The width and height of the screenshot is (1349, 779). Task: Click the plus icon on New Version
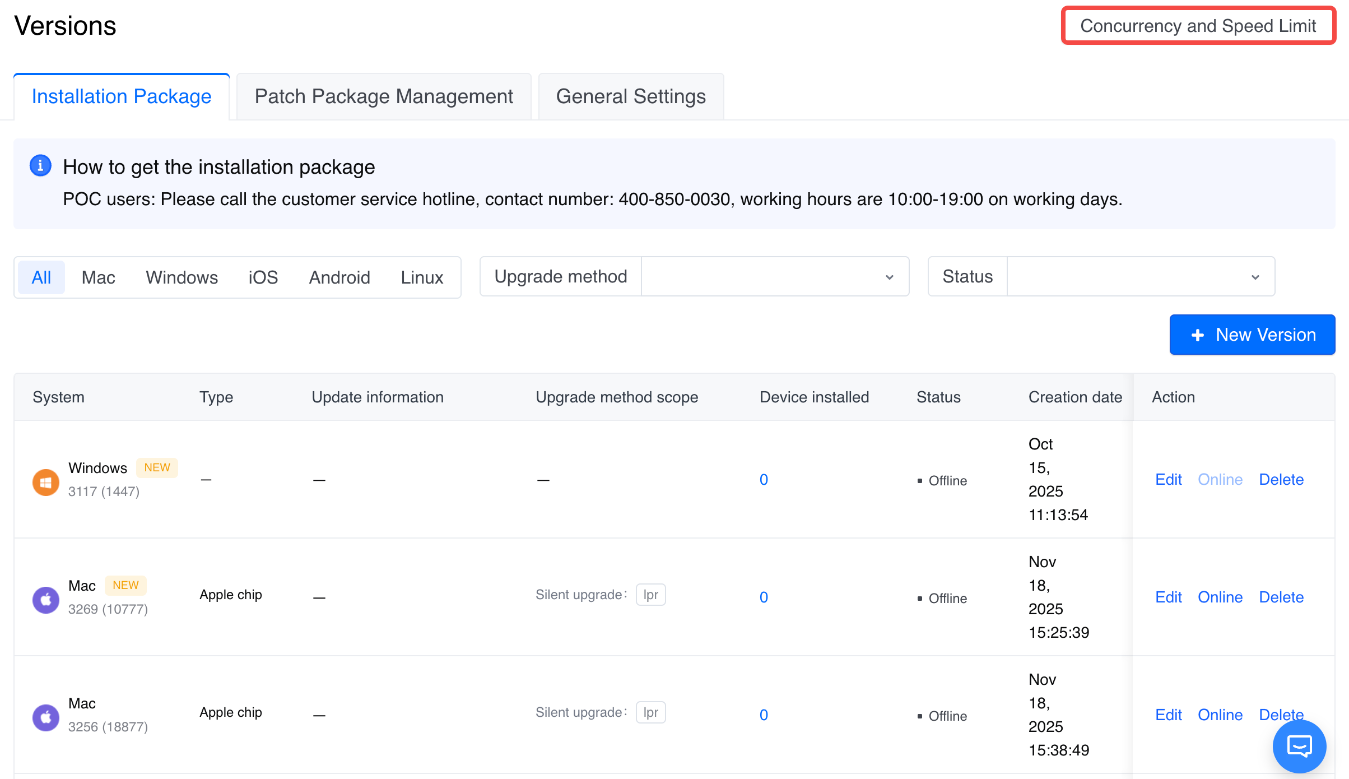point(1198,335)
